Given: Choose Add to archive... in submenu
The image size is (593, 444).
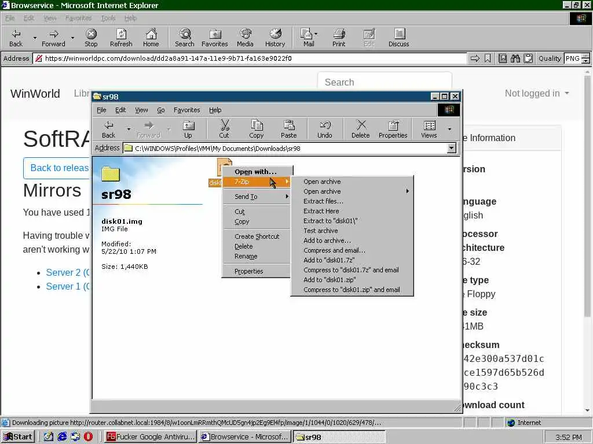Looking at the screenshot, I should 352,240.
